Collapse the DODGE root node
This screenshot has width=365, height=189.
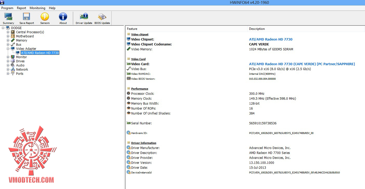[3, 28]
